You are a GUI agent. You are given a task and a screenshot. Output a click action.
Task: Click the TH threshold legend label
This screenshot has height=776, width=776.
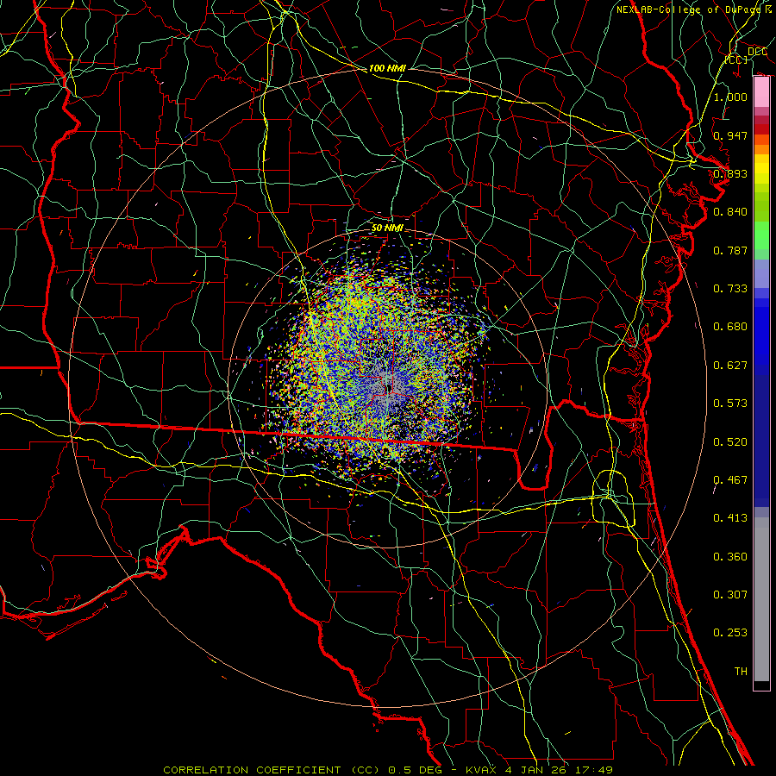point(741,672)
